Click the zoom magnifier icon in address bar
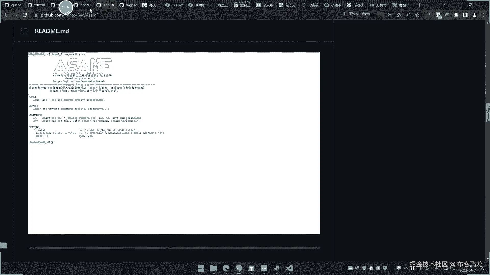Screen dimensions: 490x275 click(x=389, y=15)
